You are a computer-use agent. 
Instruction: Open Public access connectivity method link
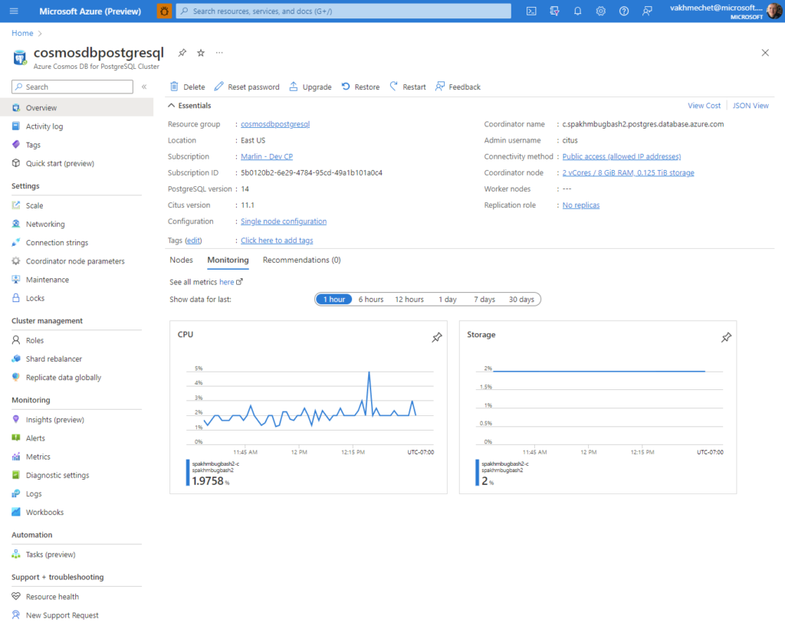pos(621,156)
